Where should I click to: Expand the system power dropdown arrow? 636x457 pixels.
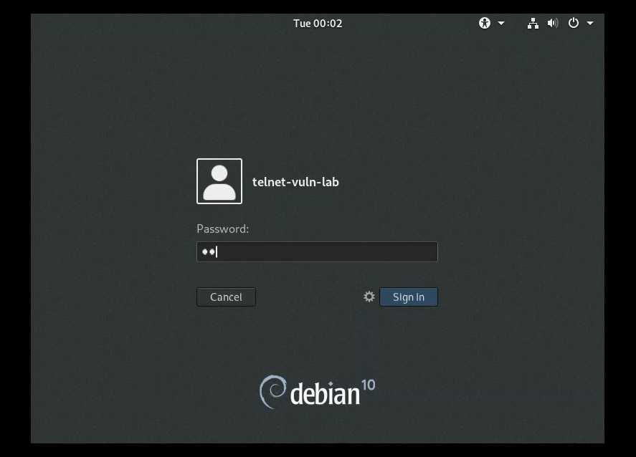589,22
